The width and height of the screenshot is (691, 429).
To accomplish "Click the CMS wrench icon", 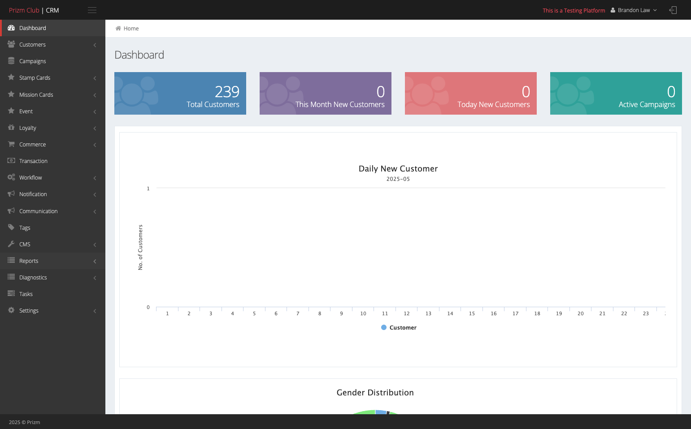I will tap(11, 244).
